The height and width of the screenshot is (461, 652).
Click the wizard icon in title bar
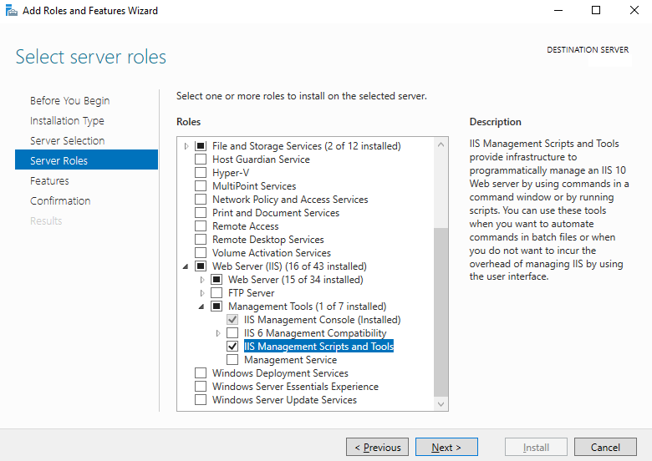pos(11,10)
